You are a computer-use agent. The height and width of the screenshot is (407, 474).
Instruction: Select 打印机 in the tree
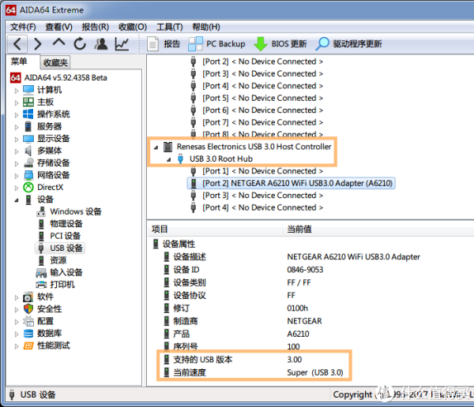pyautogui.click(x=62, y=285)
